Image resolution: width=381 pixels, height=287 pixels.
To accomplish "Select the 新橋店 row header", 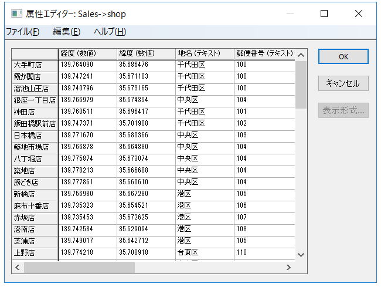I will [35, 195].
